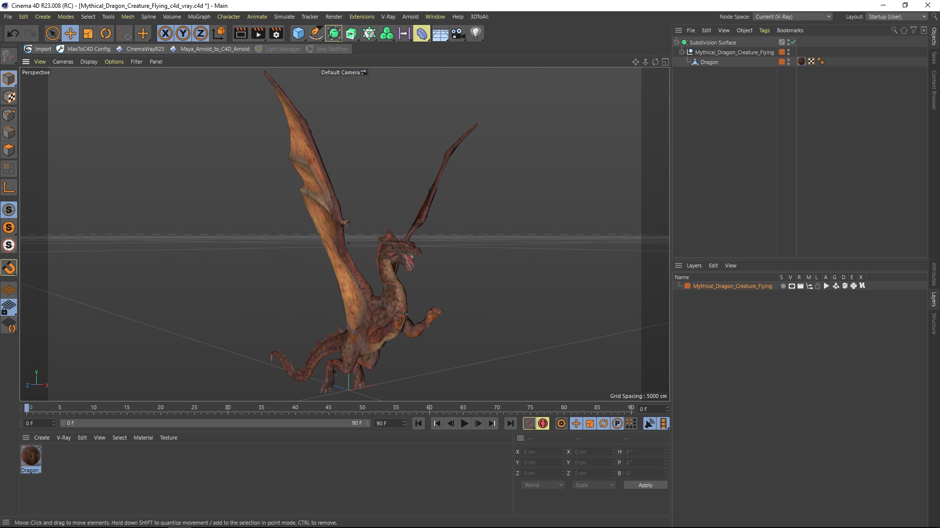Select the Rotate tool

[106, 33]
